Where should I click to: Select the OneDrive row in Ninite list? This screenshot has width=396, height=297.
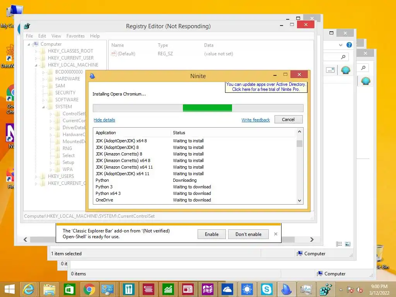[195, 200]
